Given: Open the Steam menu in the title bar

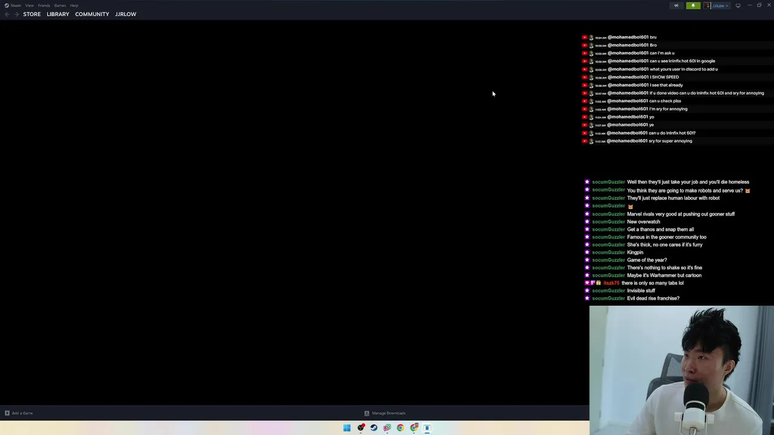Looking at the screenshot, I should coord(16,5).
